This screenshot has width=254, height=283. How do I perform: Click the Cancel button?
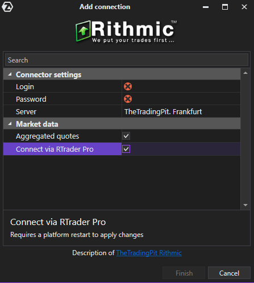click(x=229, y=273)
